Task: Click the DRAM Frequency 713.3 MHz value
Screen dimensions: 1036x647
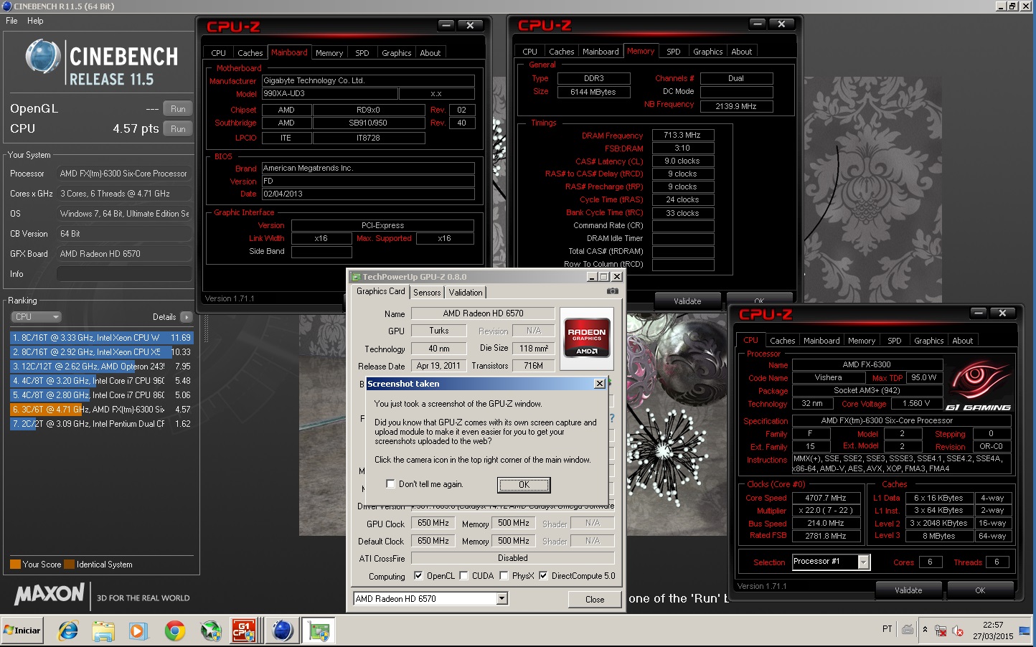Action: point(682,135)
